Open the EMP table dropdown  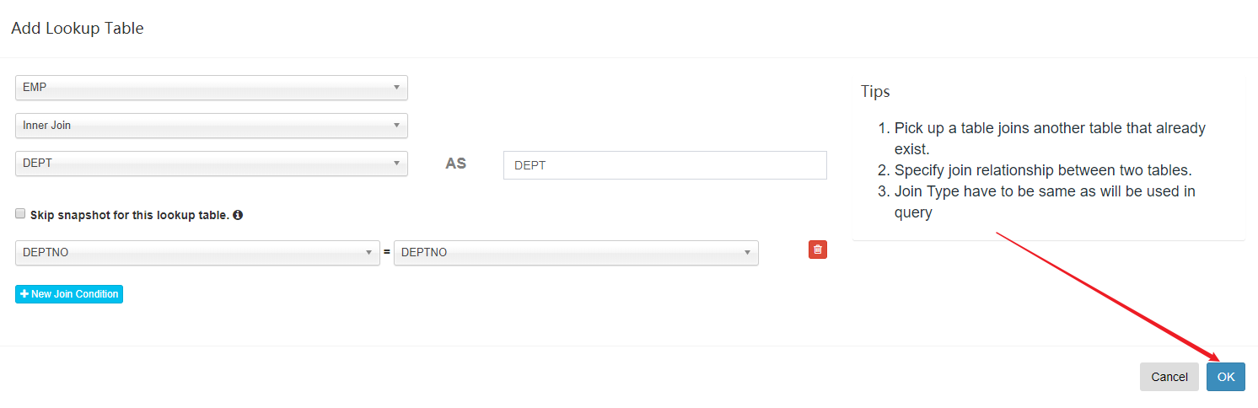pyautogui.click(x=211, y=88)
